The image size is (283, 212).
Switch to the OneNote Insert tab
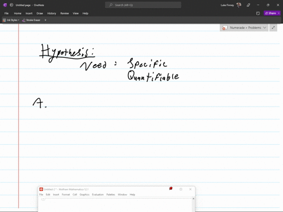tap(29, 14)
